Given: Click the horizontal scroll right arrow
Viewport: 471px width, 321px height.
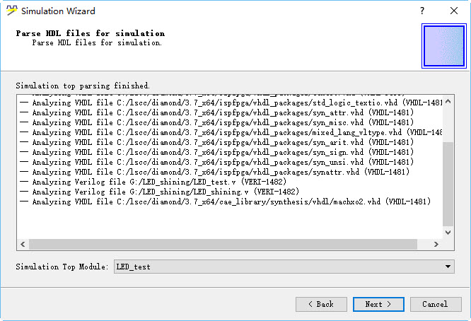Looking at the screenshot, I should pos(436,245).
